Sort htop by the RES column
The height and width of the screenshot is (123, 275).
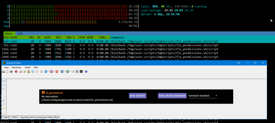pyautogui.click(x=59, y=37)
